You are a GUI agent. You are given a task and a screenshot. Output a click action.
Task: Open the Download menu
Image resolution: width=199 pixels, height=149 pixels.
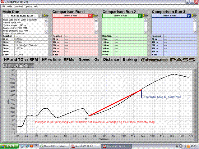[18, 7]
